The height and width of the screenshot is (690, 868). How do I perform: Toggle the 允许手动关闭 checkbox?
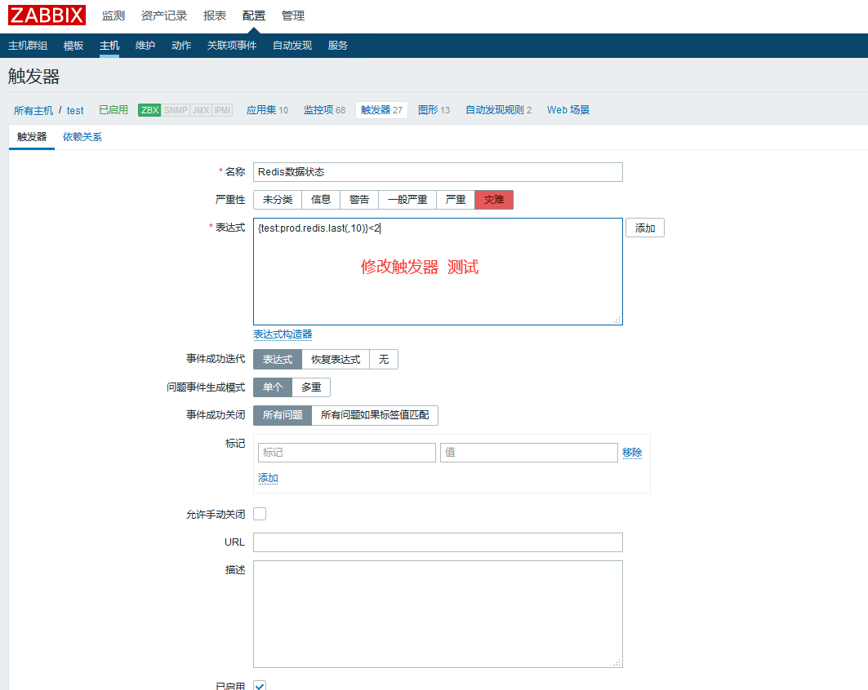tap(260, 514)
